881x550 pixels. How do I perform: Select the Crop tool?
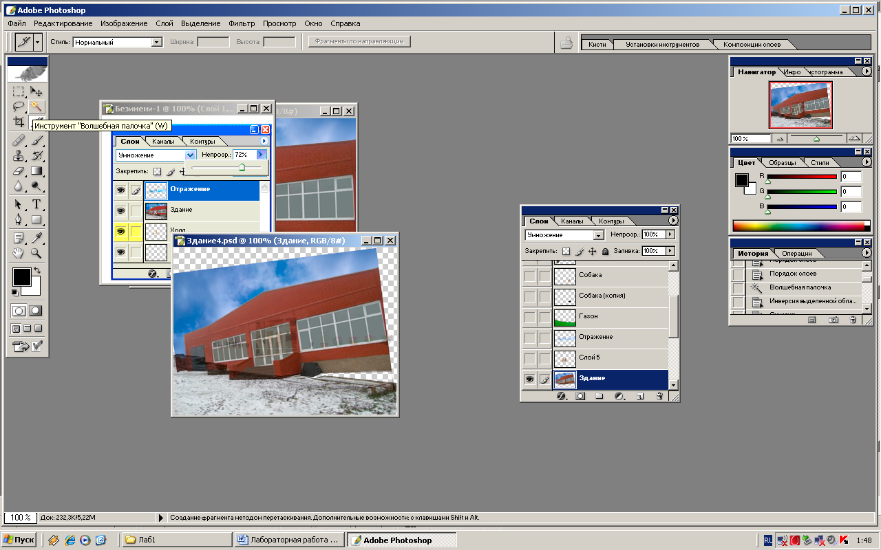click(x=19, y=122)
